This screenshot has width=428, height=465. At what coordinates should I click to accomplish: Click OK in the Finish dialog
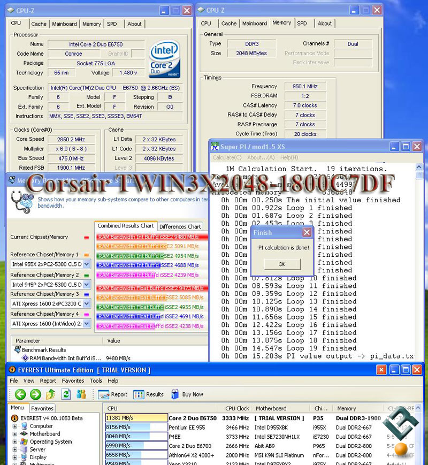(x=282, y=264)
